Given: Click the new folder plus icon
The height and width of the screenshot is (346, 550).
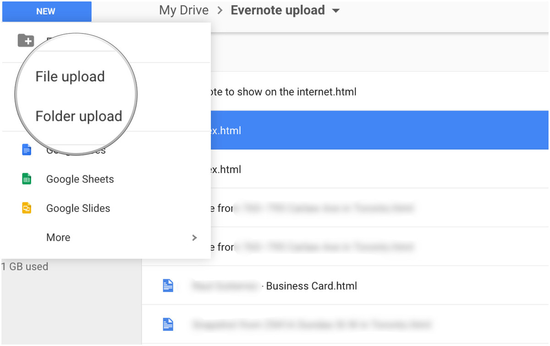Looking at the screenshot, I should click(x=26, y=40).
